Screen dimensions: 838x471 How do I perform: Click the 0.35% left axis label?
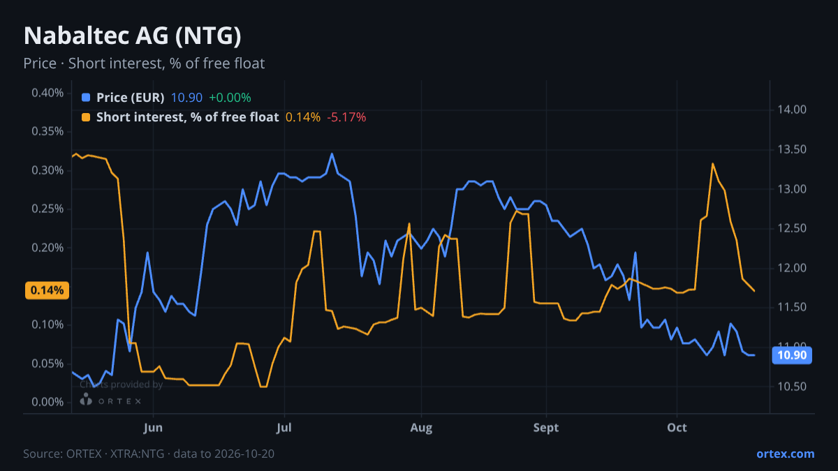[x=48, y=131]
